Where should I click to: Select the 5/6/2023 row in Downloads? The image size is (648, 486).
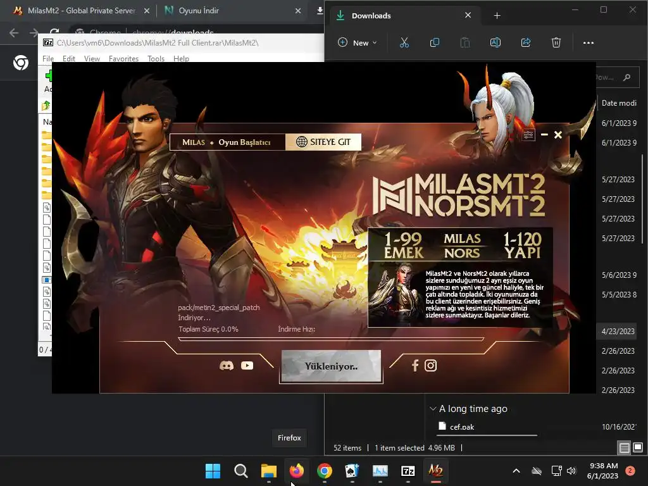[618, 275]
